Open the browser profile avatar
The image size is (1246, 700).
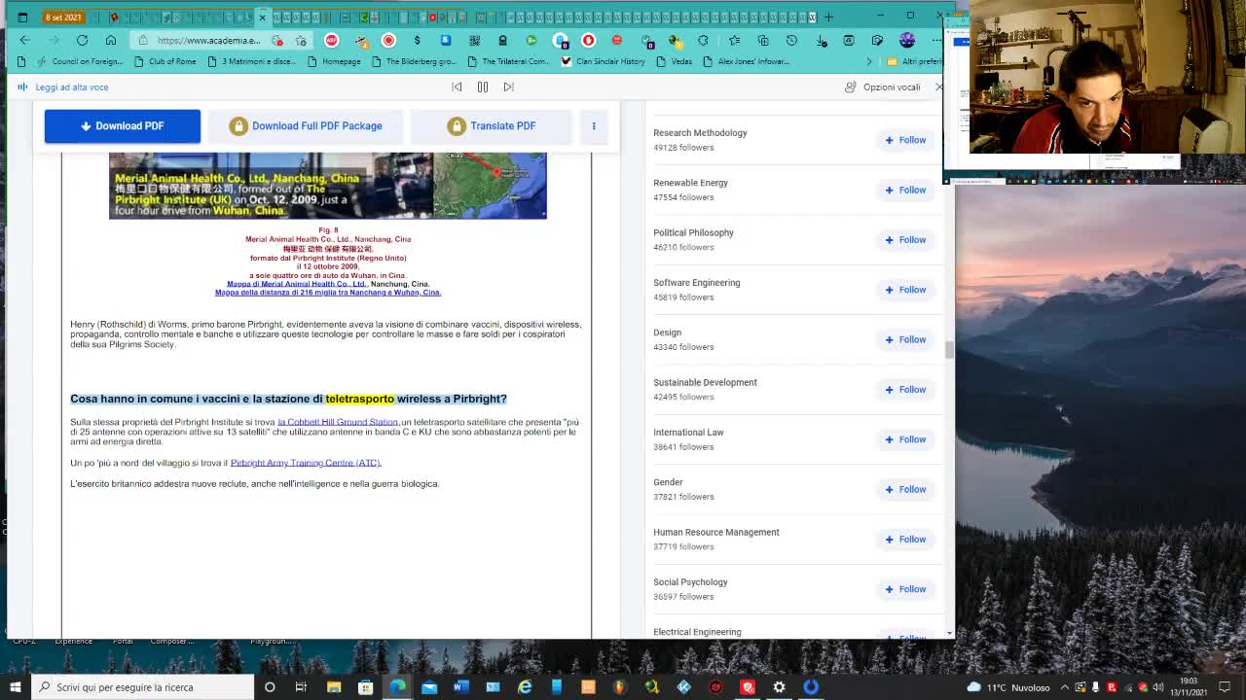[907, 40]
